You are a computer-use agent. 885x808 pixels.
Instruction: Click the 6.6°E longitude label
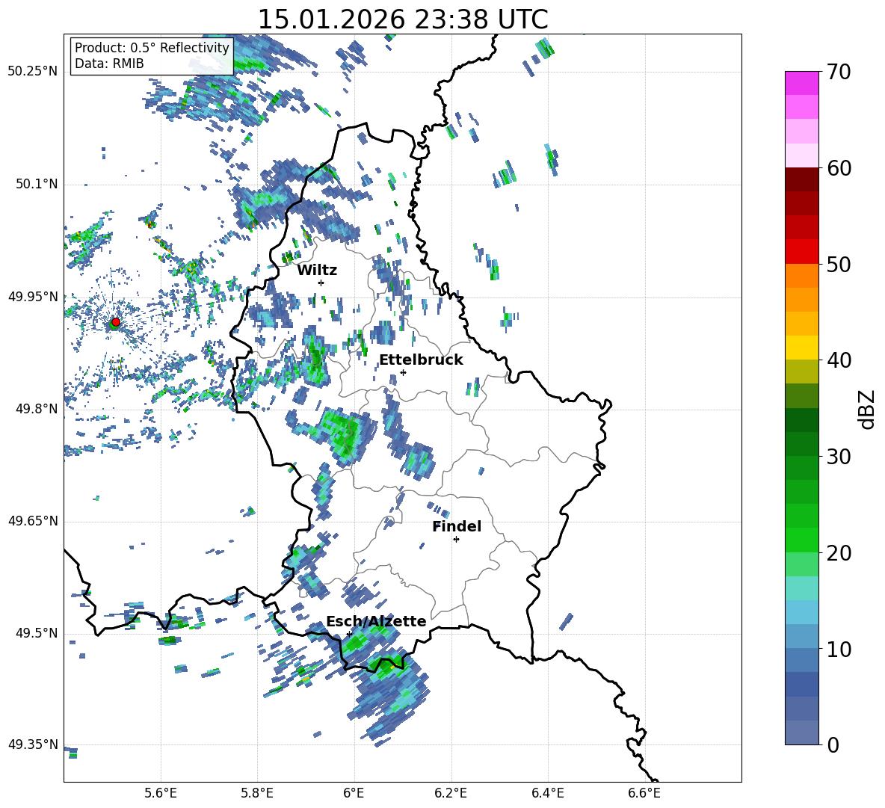click(644, 794)
